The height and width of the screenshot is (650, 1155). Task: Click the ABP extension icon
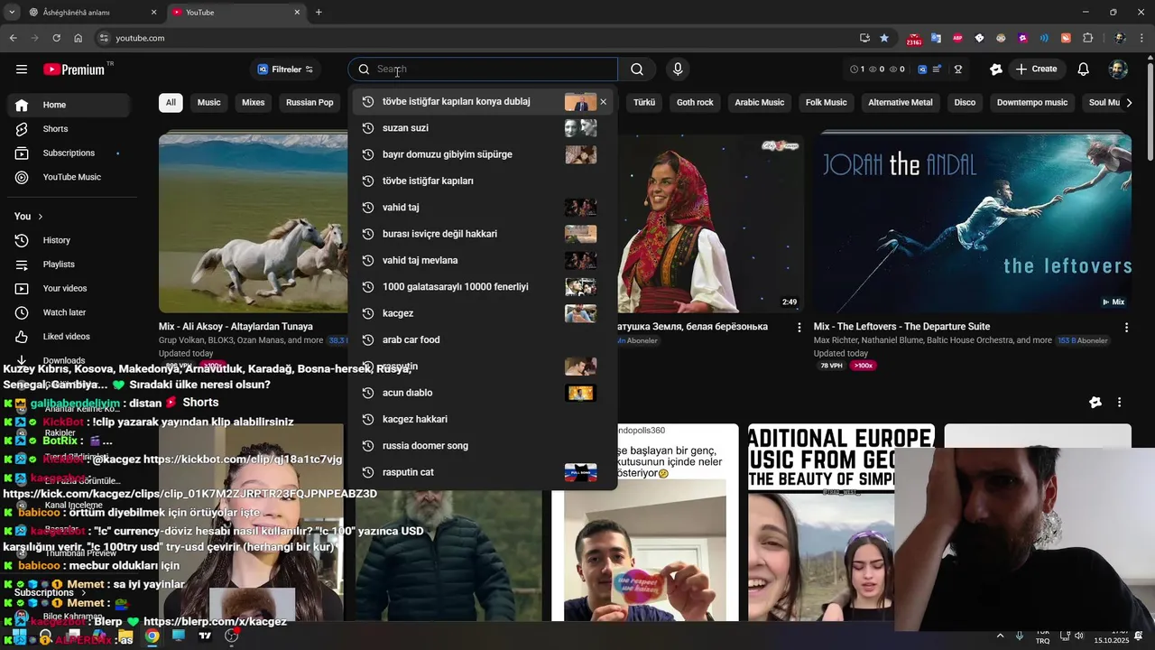[957, 38]
